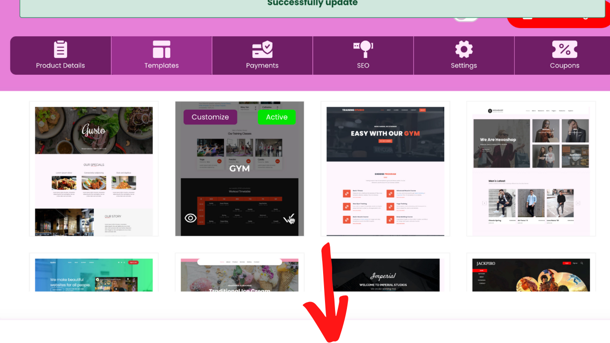
Task: Click the Templates layout icon
Action: [x=162, y=49]
